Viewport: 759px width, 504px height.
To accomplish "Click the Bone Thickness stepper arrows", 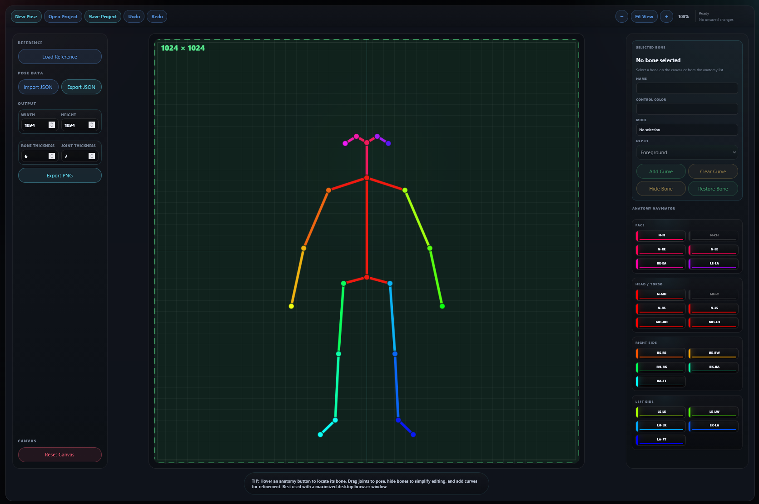I will click(52, 156).
